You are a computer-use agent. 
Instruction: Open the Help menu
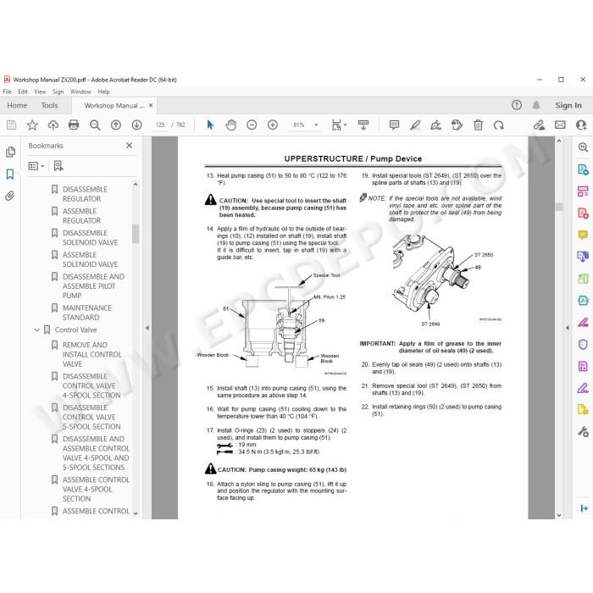(103, 91)
